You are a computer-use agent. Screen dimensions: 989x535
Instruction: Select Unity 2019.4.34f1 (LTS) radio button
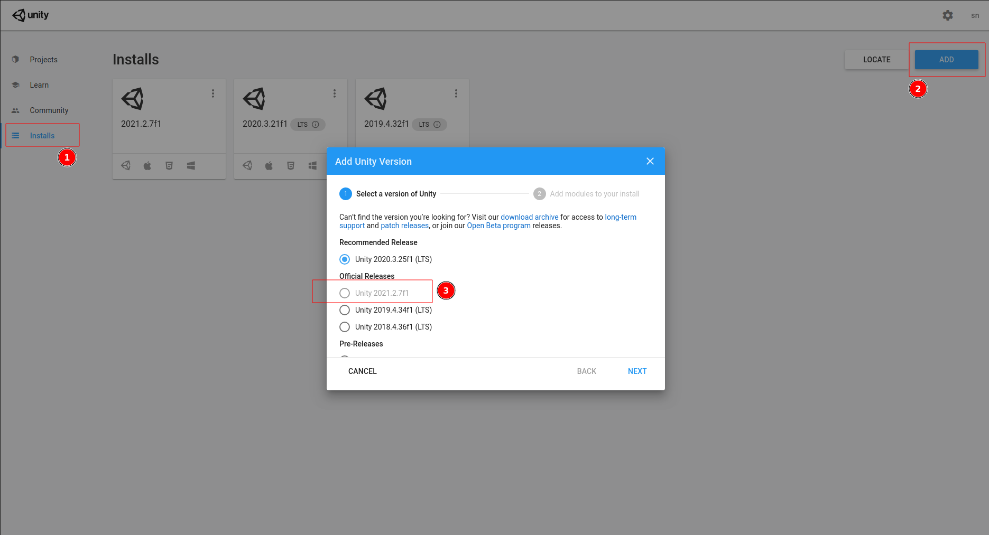345,310
